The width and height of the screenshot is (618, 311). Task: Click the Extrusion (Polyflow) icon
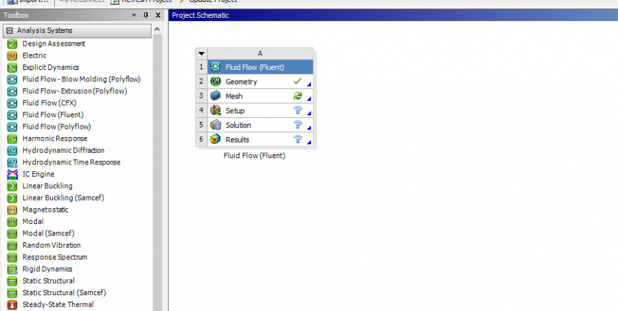pos(12,91)
